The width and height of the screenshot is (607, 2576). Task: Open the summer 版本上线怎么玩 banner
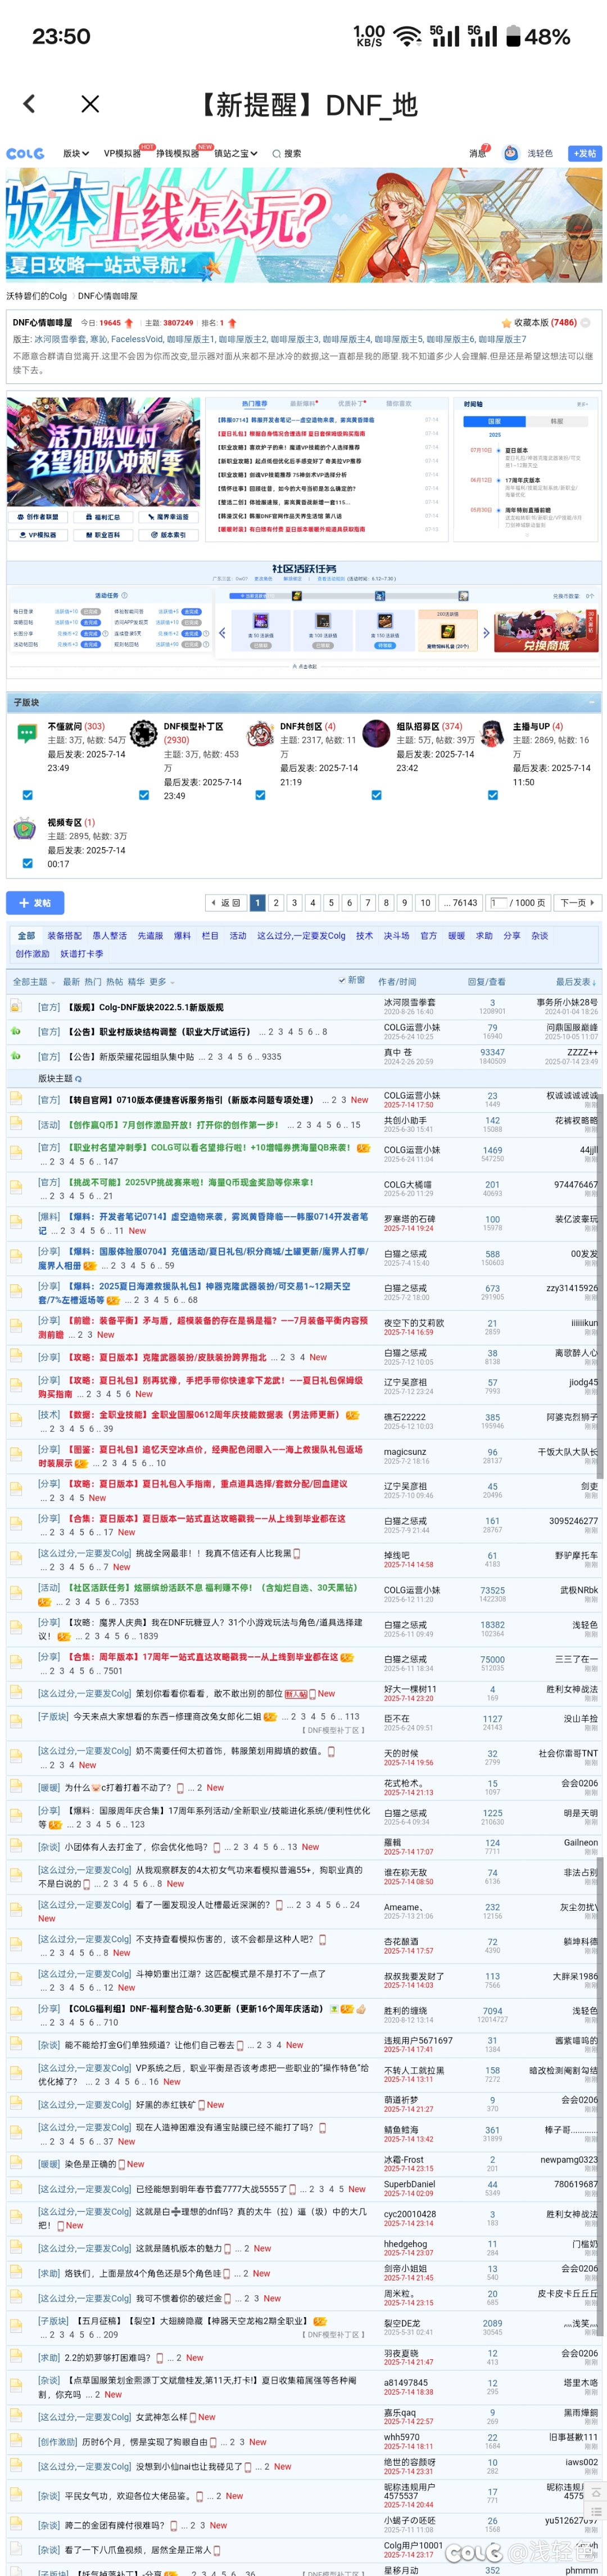point(303,225)
